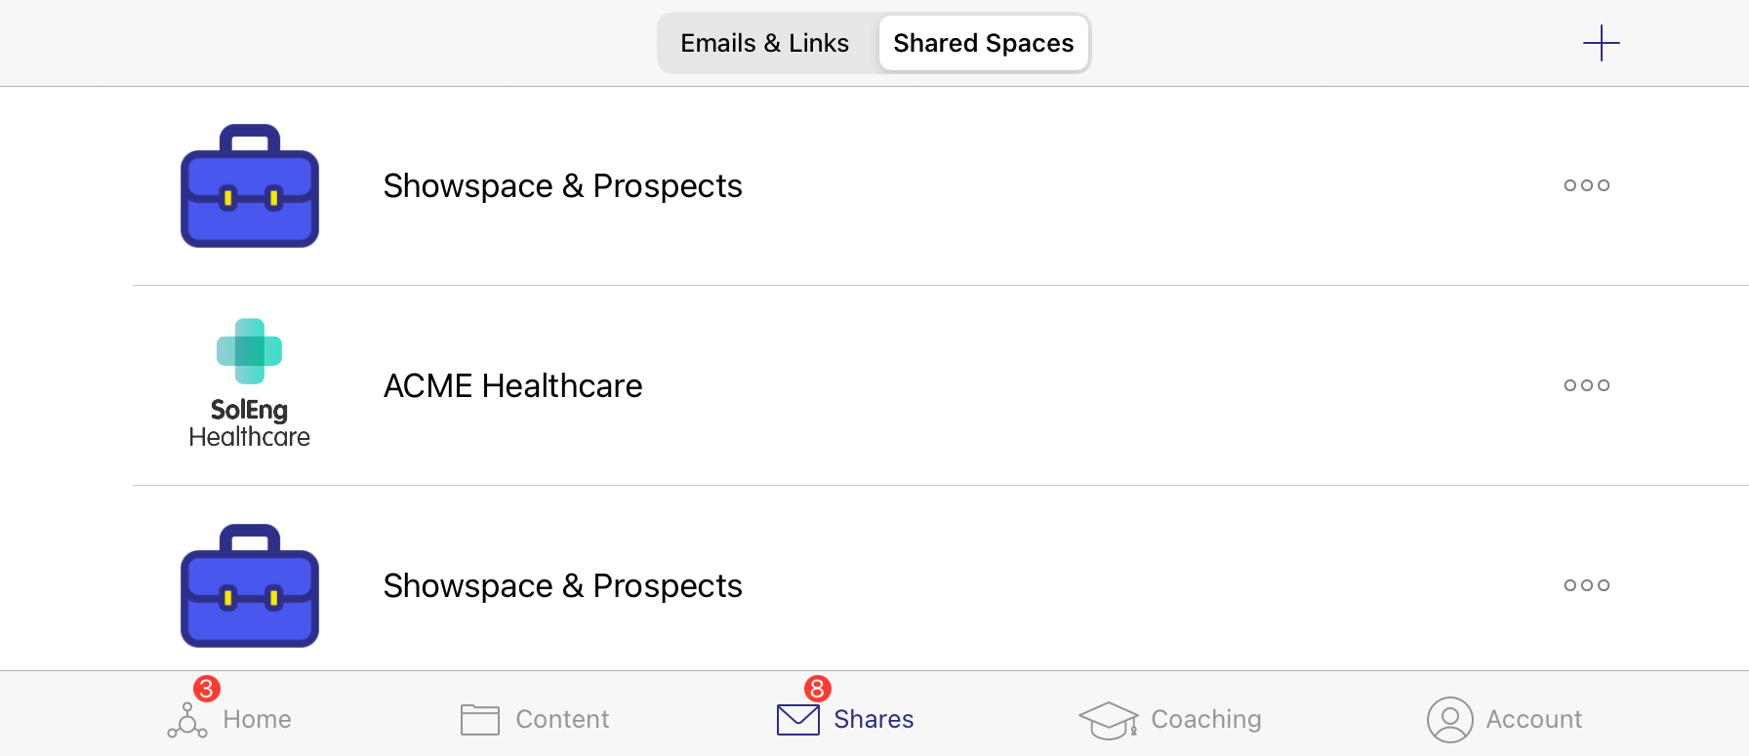This screenshot has height=756, width=1749.
Task: Click the red badge on Shares
Action: [x=816, y=689]
